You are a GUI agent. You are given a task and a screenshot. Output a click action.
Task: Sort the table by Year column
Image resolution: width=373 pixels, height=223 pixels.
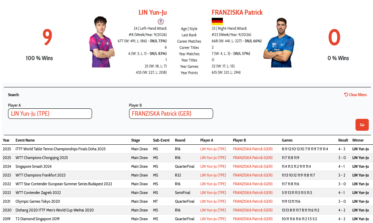[6, 140]
